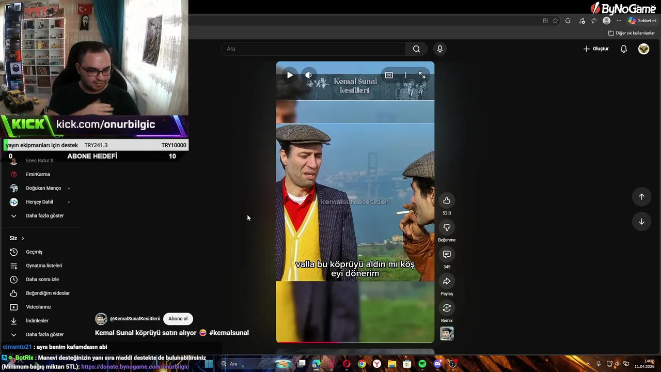Dislike the short via Beğenme icon
This screenshot has width=661, height=372.
tap(447, 227)
